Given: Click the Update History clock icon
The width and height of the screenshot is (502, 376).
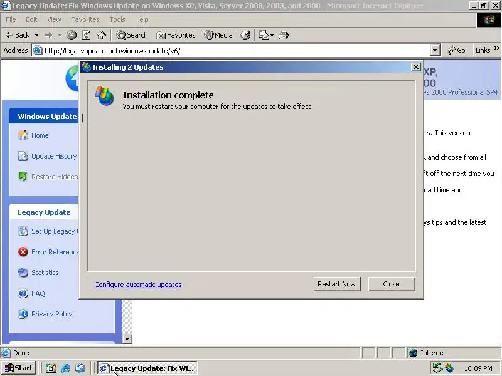Looking at the screenshot, I should click(23, 156).
